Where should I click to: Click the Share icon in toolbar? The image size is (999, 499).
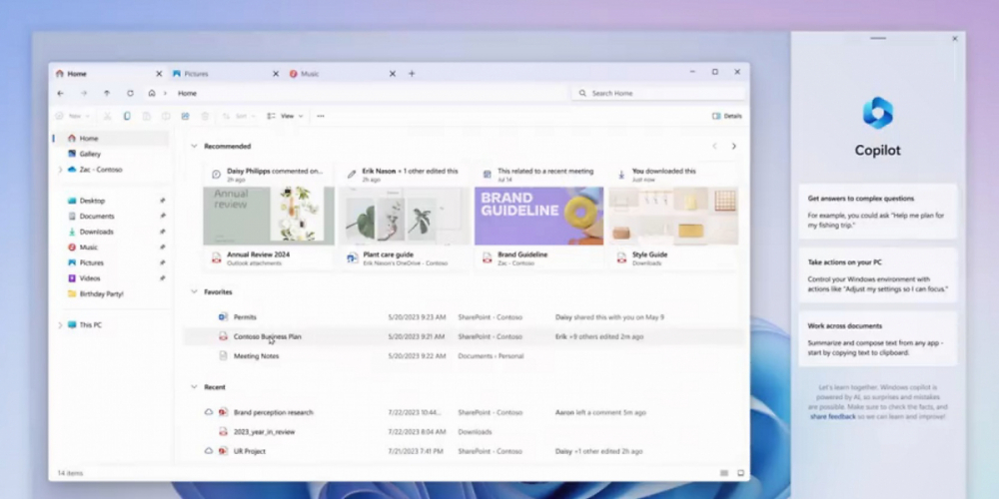tap(185, 116)
